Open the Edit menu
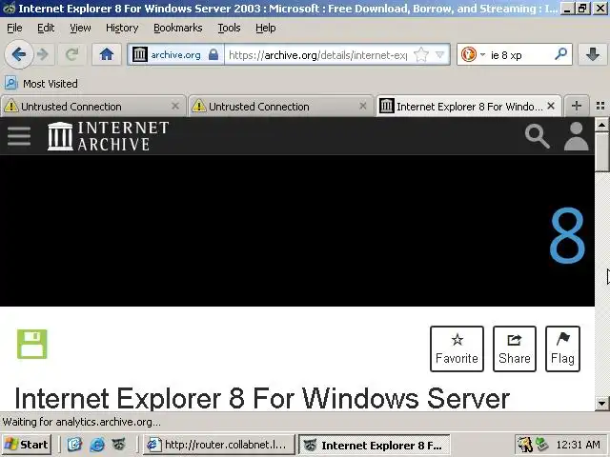 (46, 28)
